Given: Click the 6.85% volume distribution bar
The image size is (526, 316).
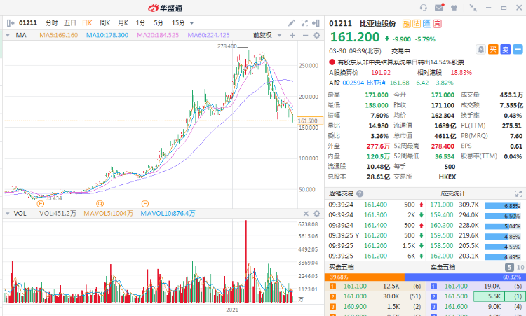Looking at the screenshot, I should tap(503, 206).
